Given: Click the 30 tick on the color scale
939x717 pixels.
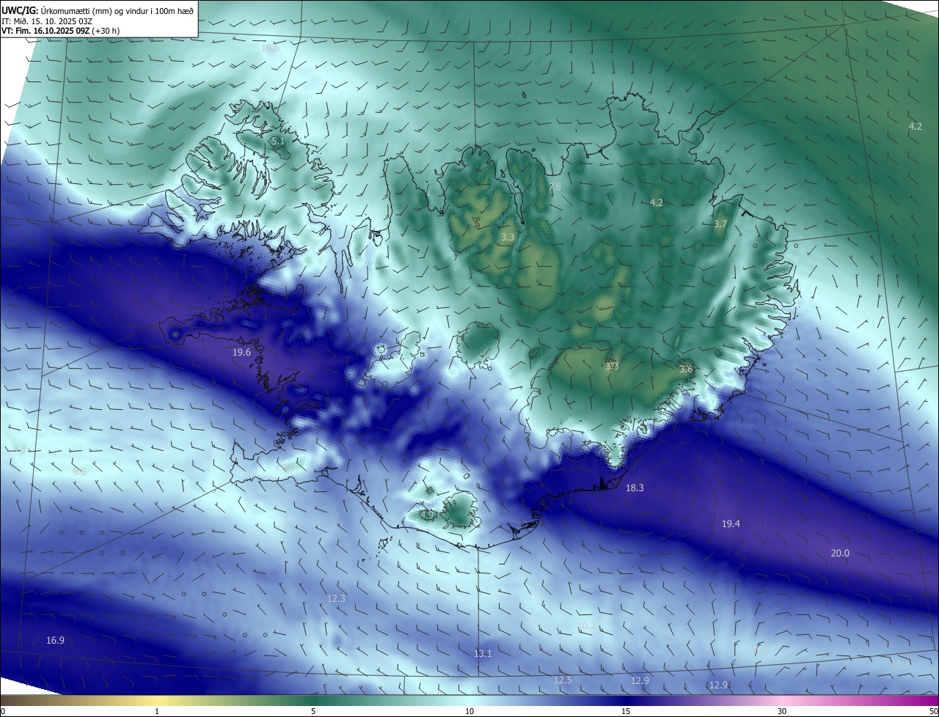Looking at the screenshot, I should 782,711.
